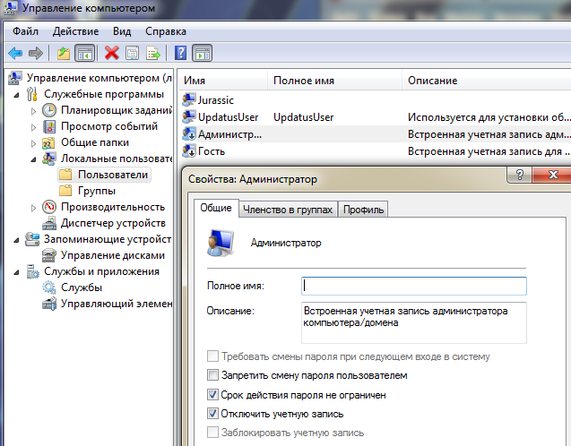
Task: Open Properties using the toolbar icon
Action: (132, 53)
